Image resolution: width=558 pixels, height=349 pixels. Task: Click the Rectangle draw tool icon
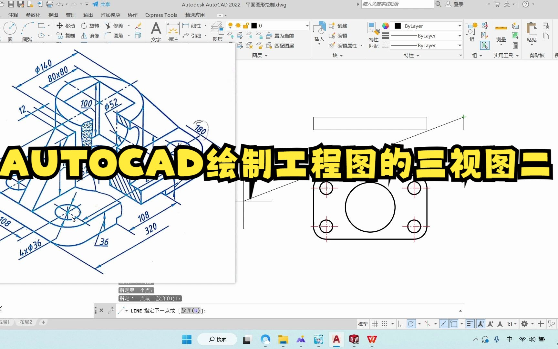click(41, 26)
